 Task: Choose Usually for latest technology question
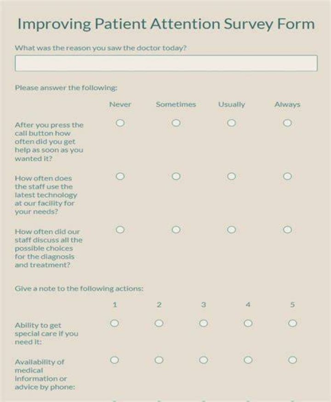click(231, 176)
